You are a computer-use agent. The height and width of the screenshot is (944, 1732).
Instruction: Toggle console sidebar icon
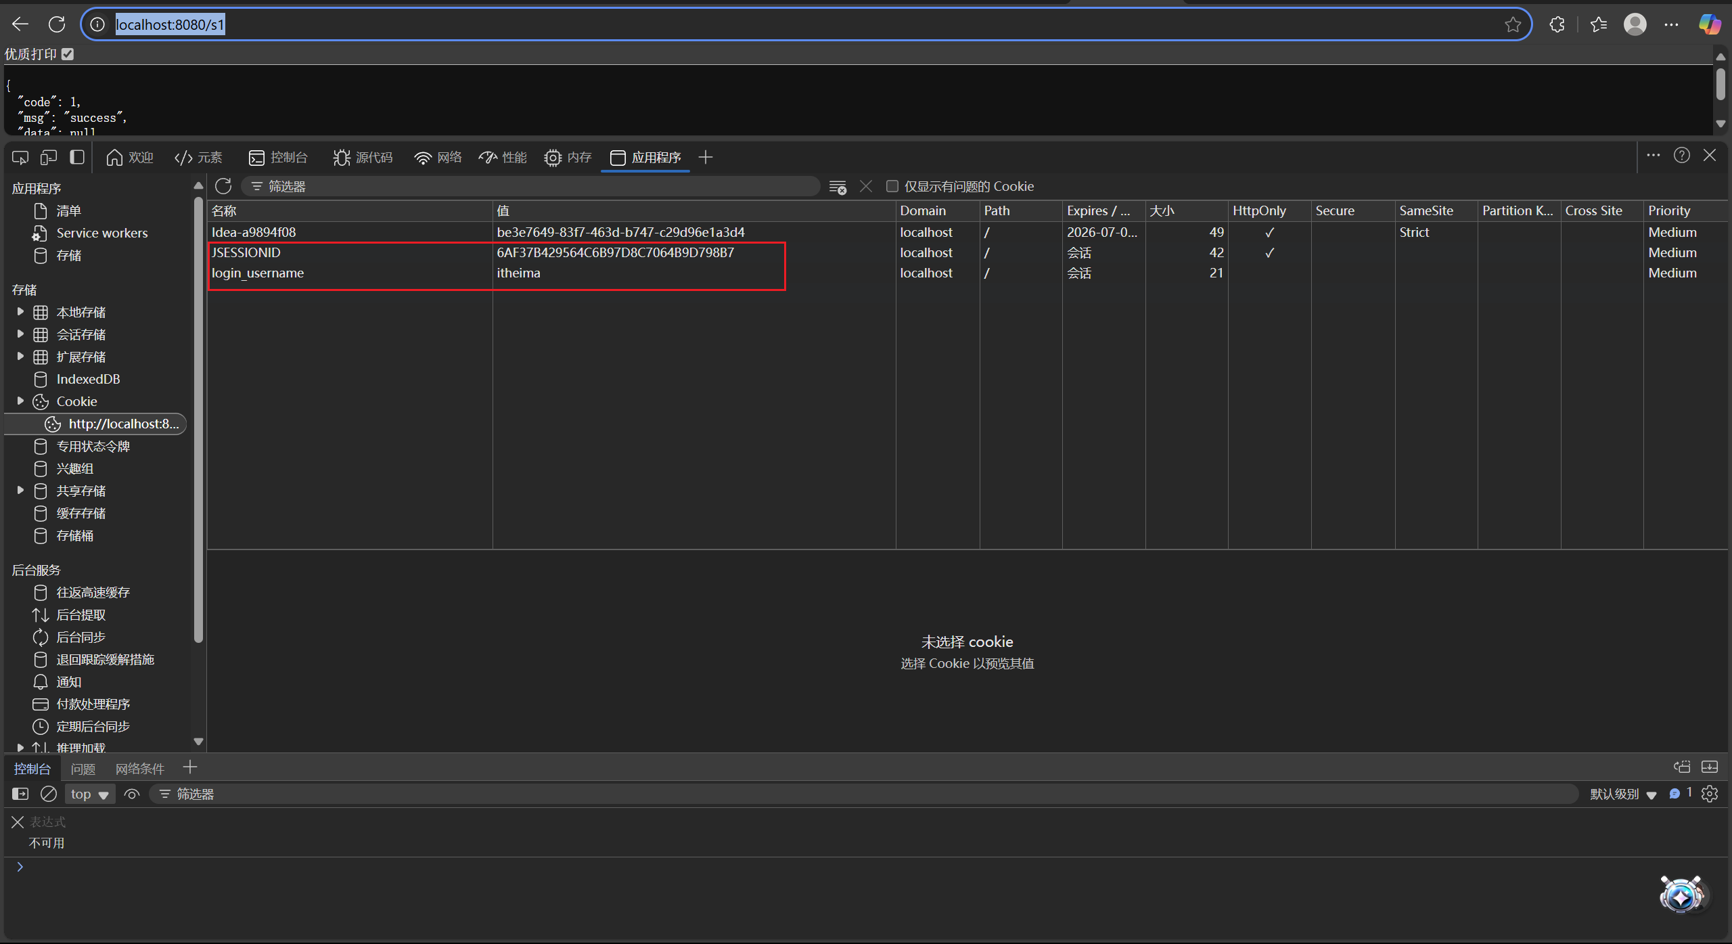(x=20, y=794)
